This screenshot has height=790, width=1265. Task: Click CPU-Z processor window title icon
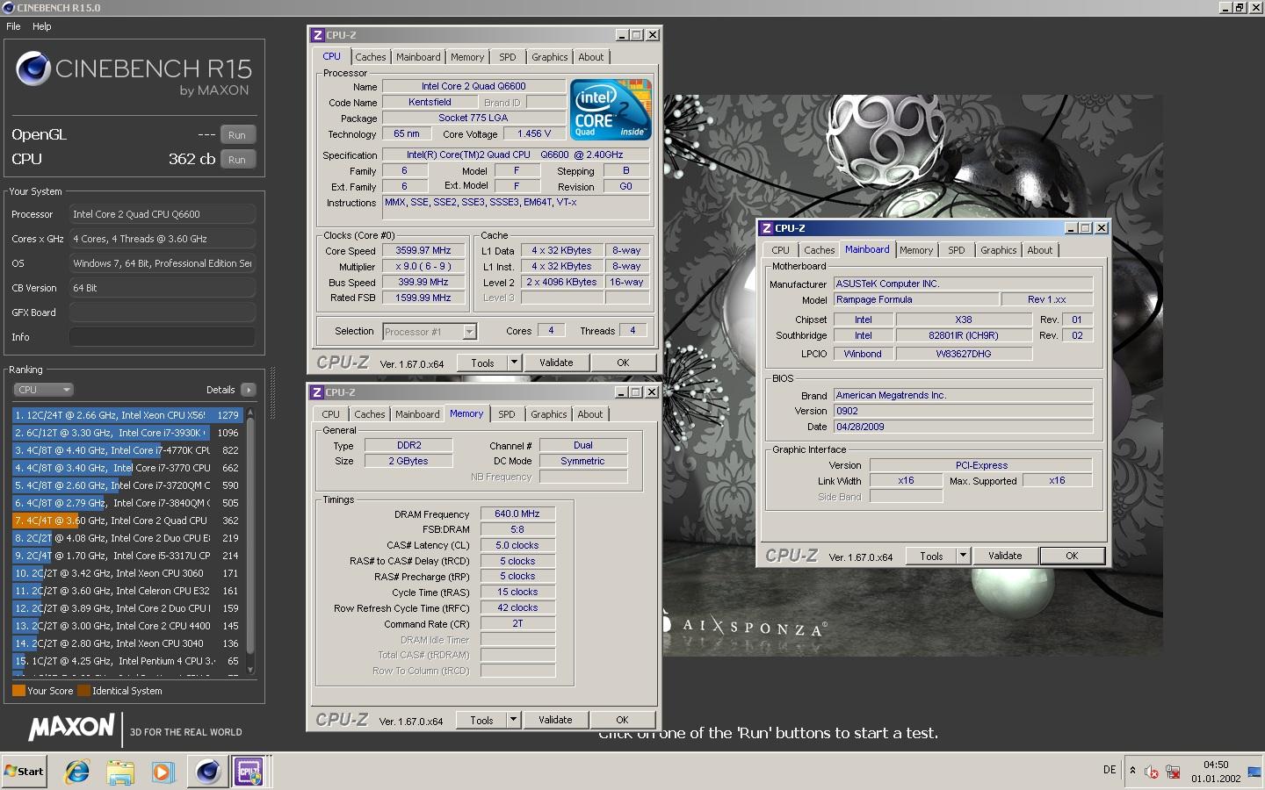318,35
